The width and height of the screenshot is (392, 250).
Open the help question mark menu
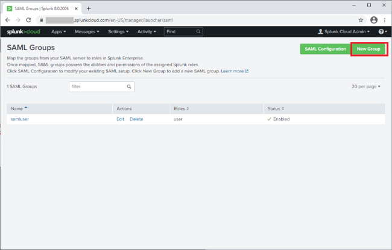pyautogui.click(x=382, y=31)
